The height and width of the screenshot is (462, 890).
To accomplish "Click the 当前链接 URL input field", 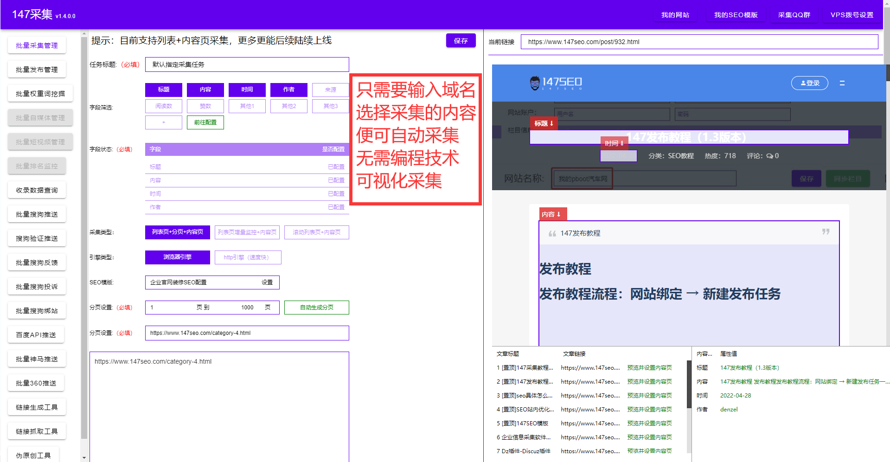I will (696, 42).
